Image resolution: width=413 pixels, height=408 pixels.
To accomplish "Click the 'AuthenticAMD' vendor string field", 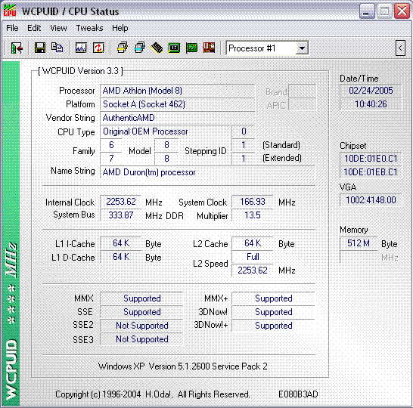I will (177, 118).
